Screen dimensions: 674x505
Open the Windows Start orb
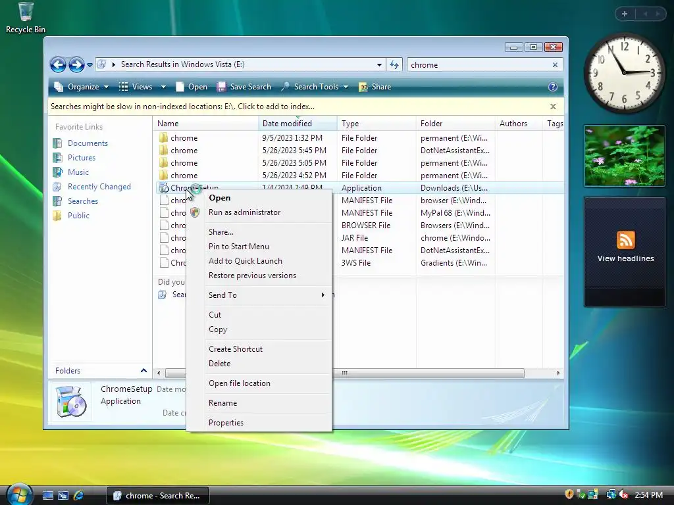click(x=19, y=494)
